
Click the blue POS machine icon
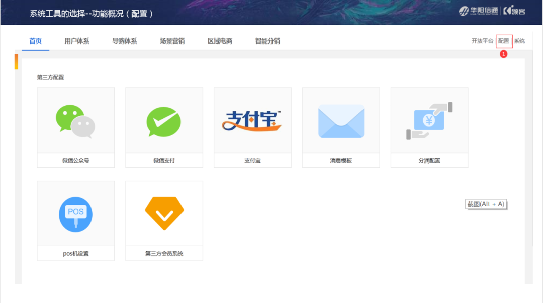pos(75,214)
